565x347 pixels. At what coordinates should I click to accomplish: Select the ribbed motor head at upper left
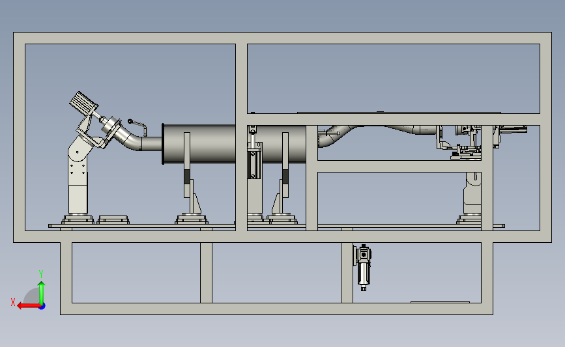click(x=83, y=102)
